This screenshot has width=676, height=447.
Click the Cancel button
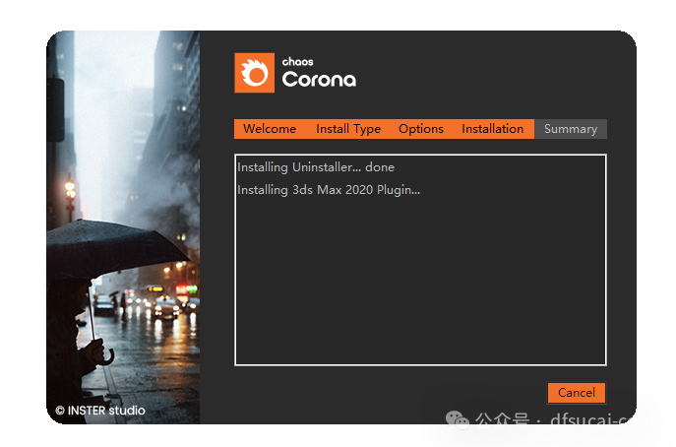(x=576, y=393)
